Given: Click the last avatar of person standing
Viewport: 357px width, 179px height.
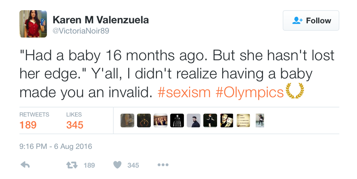Looking at the screenshot, I should (x=260, y=121).
